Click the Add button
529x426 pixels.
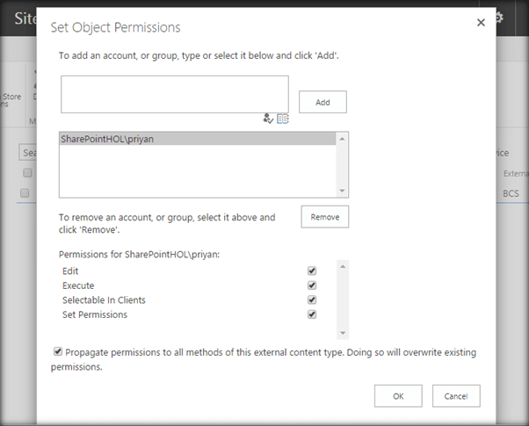[x=322, y=102]
